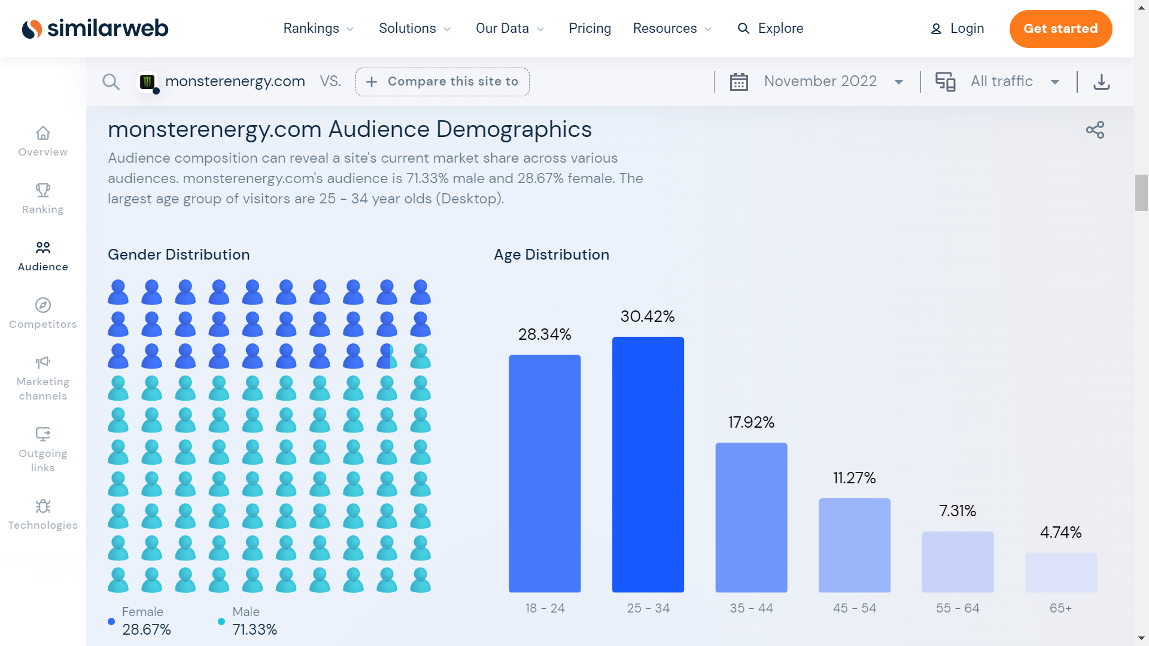Click Compare this site to button
Screen dimensions: 1149x646
point(442,82)
